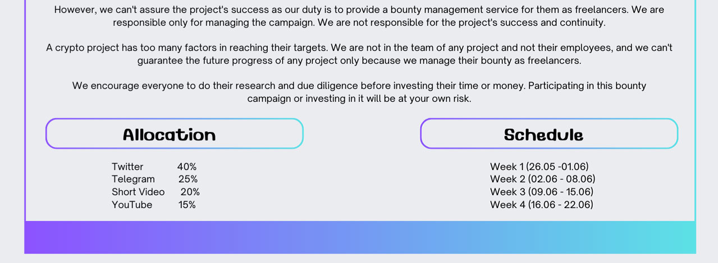
Task: Select the Short Video allocation row
Action: (156, 192)
